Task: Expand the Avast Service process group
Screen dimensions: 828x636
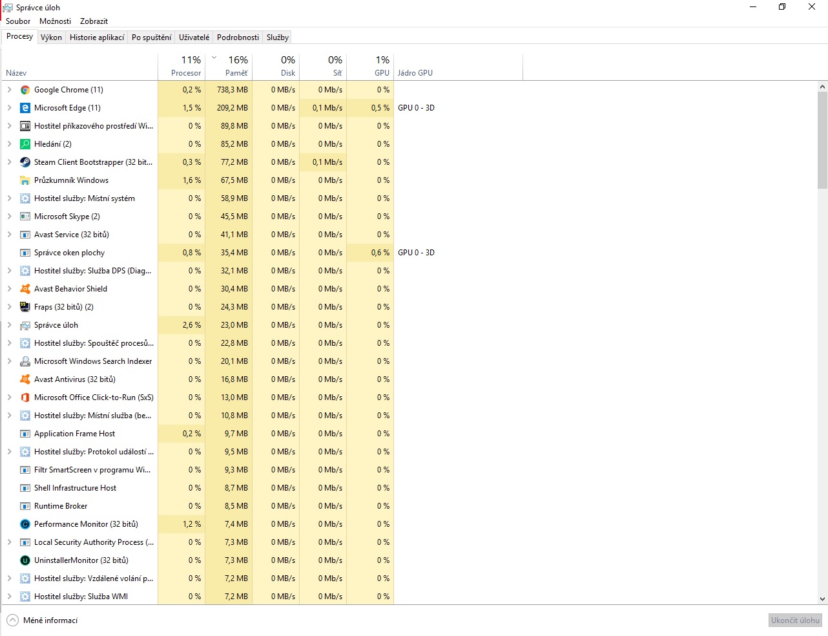Action: [x=9, y=235]
